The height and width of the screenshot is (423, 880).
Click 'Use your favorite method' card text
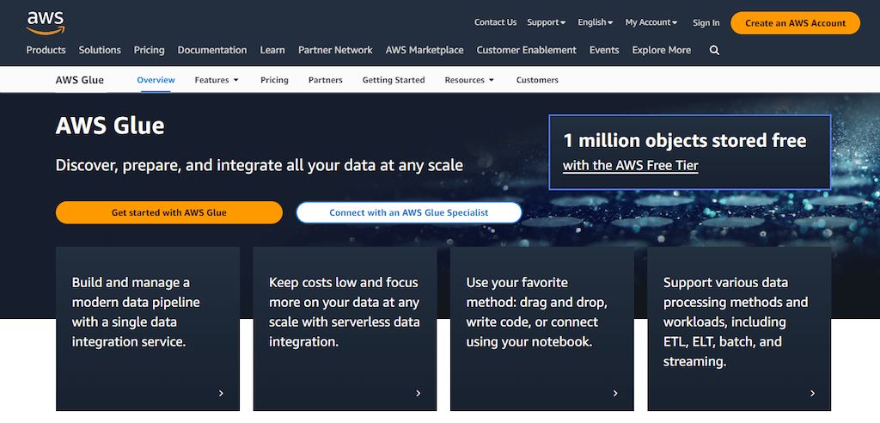tap(537, 312)
